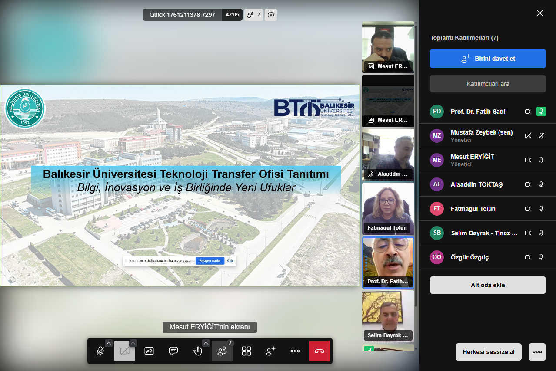Image resolution: width=556 pixels, height=371 pixels.
Task: Mute the green microphone of Prof. Dr. Fatih Satıl
Action: (x=541, y=112)
